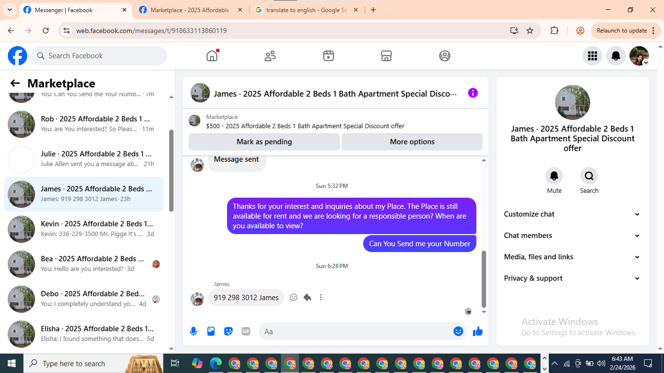This screenshot has width=664, height=373.
Task: Open the Elisha conversation in the chat list
Action: pos(84,334)
